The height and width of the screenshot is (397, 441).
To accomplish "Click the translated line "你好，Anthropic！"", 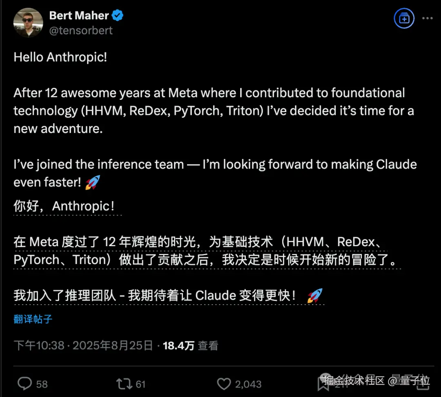I will click(64, 206).
